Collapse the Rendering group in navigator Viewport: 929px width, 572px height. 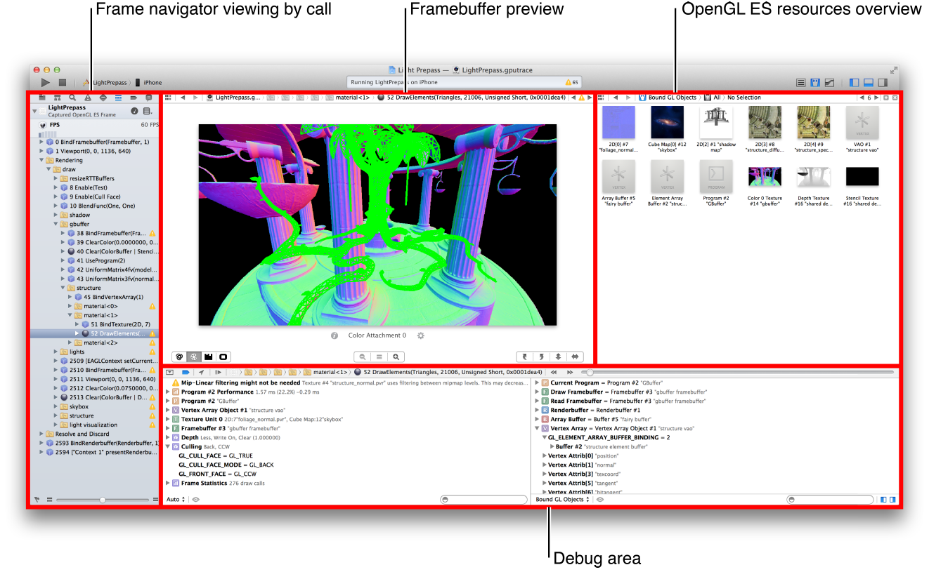[41, 160]
